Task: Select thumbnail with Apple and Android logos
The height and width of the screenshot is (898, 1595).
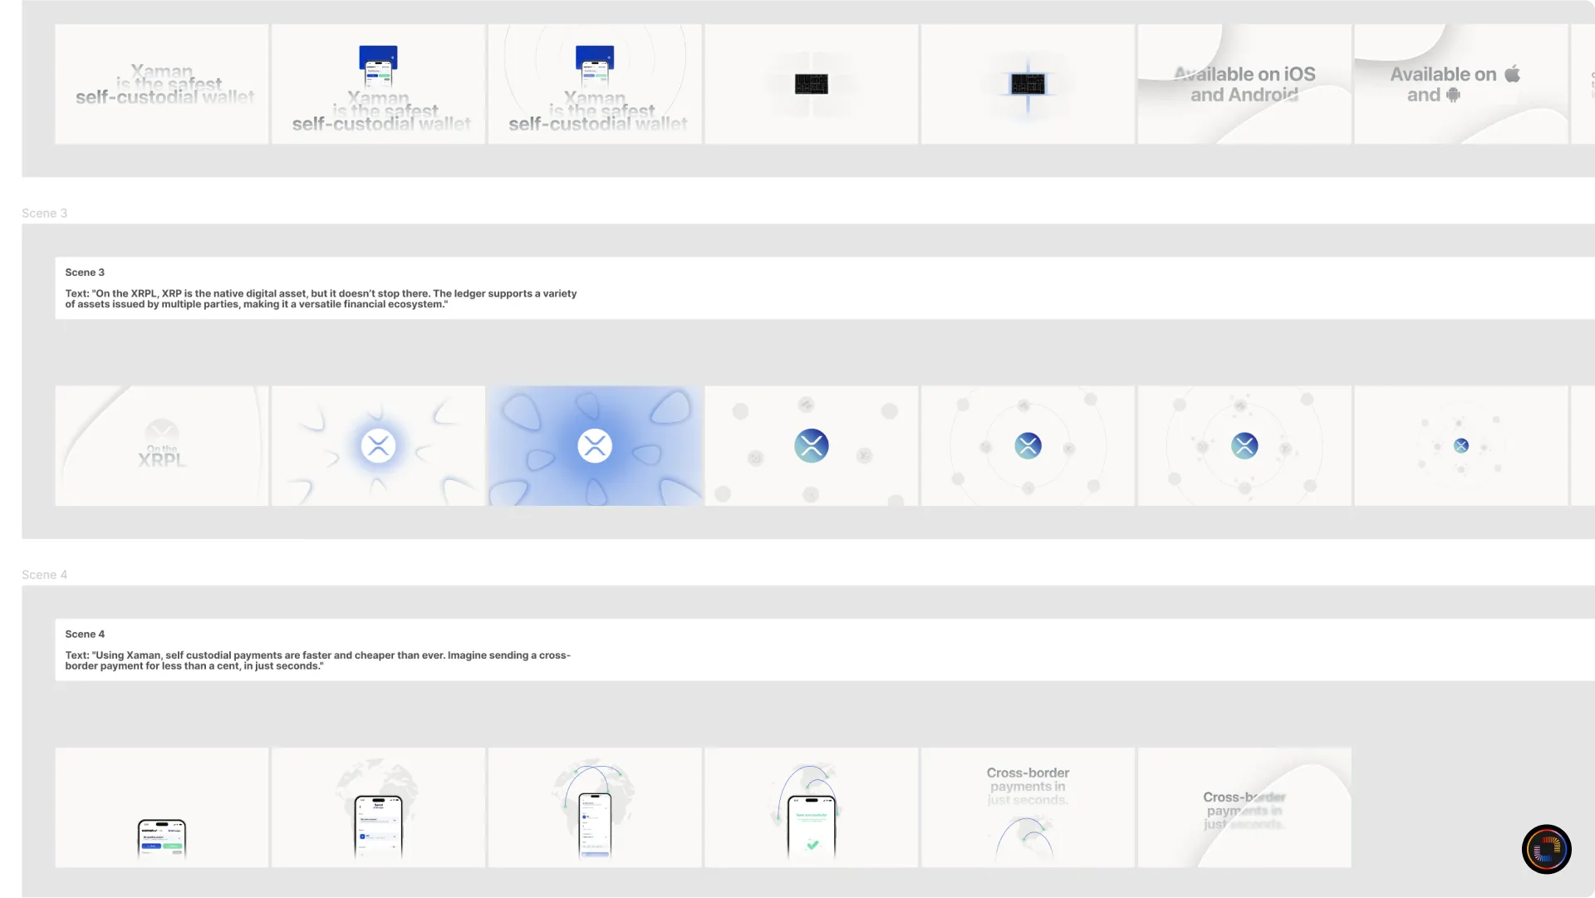Action: click(1460, 84)
